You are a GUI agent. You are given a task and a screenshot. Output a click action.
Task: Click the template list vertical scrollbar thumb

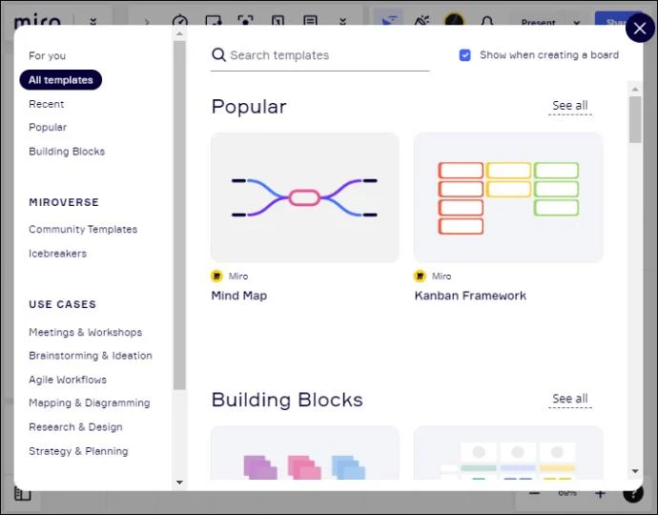(x=635, y=119)
